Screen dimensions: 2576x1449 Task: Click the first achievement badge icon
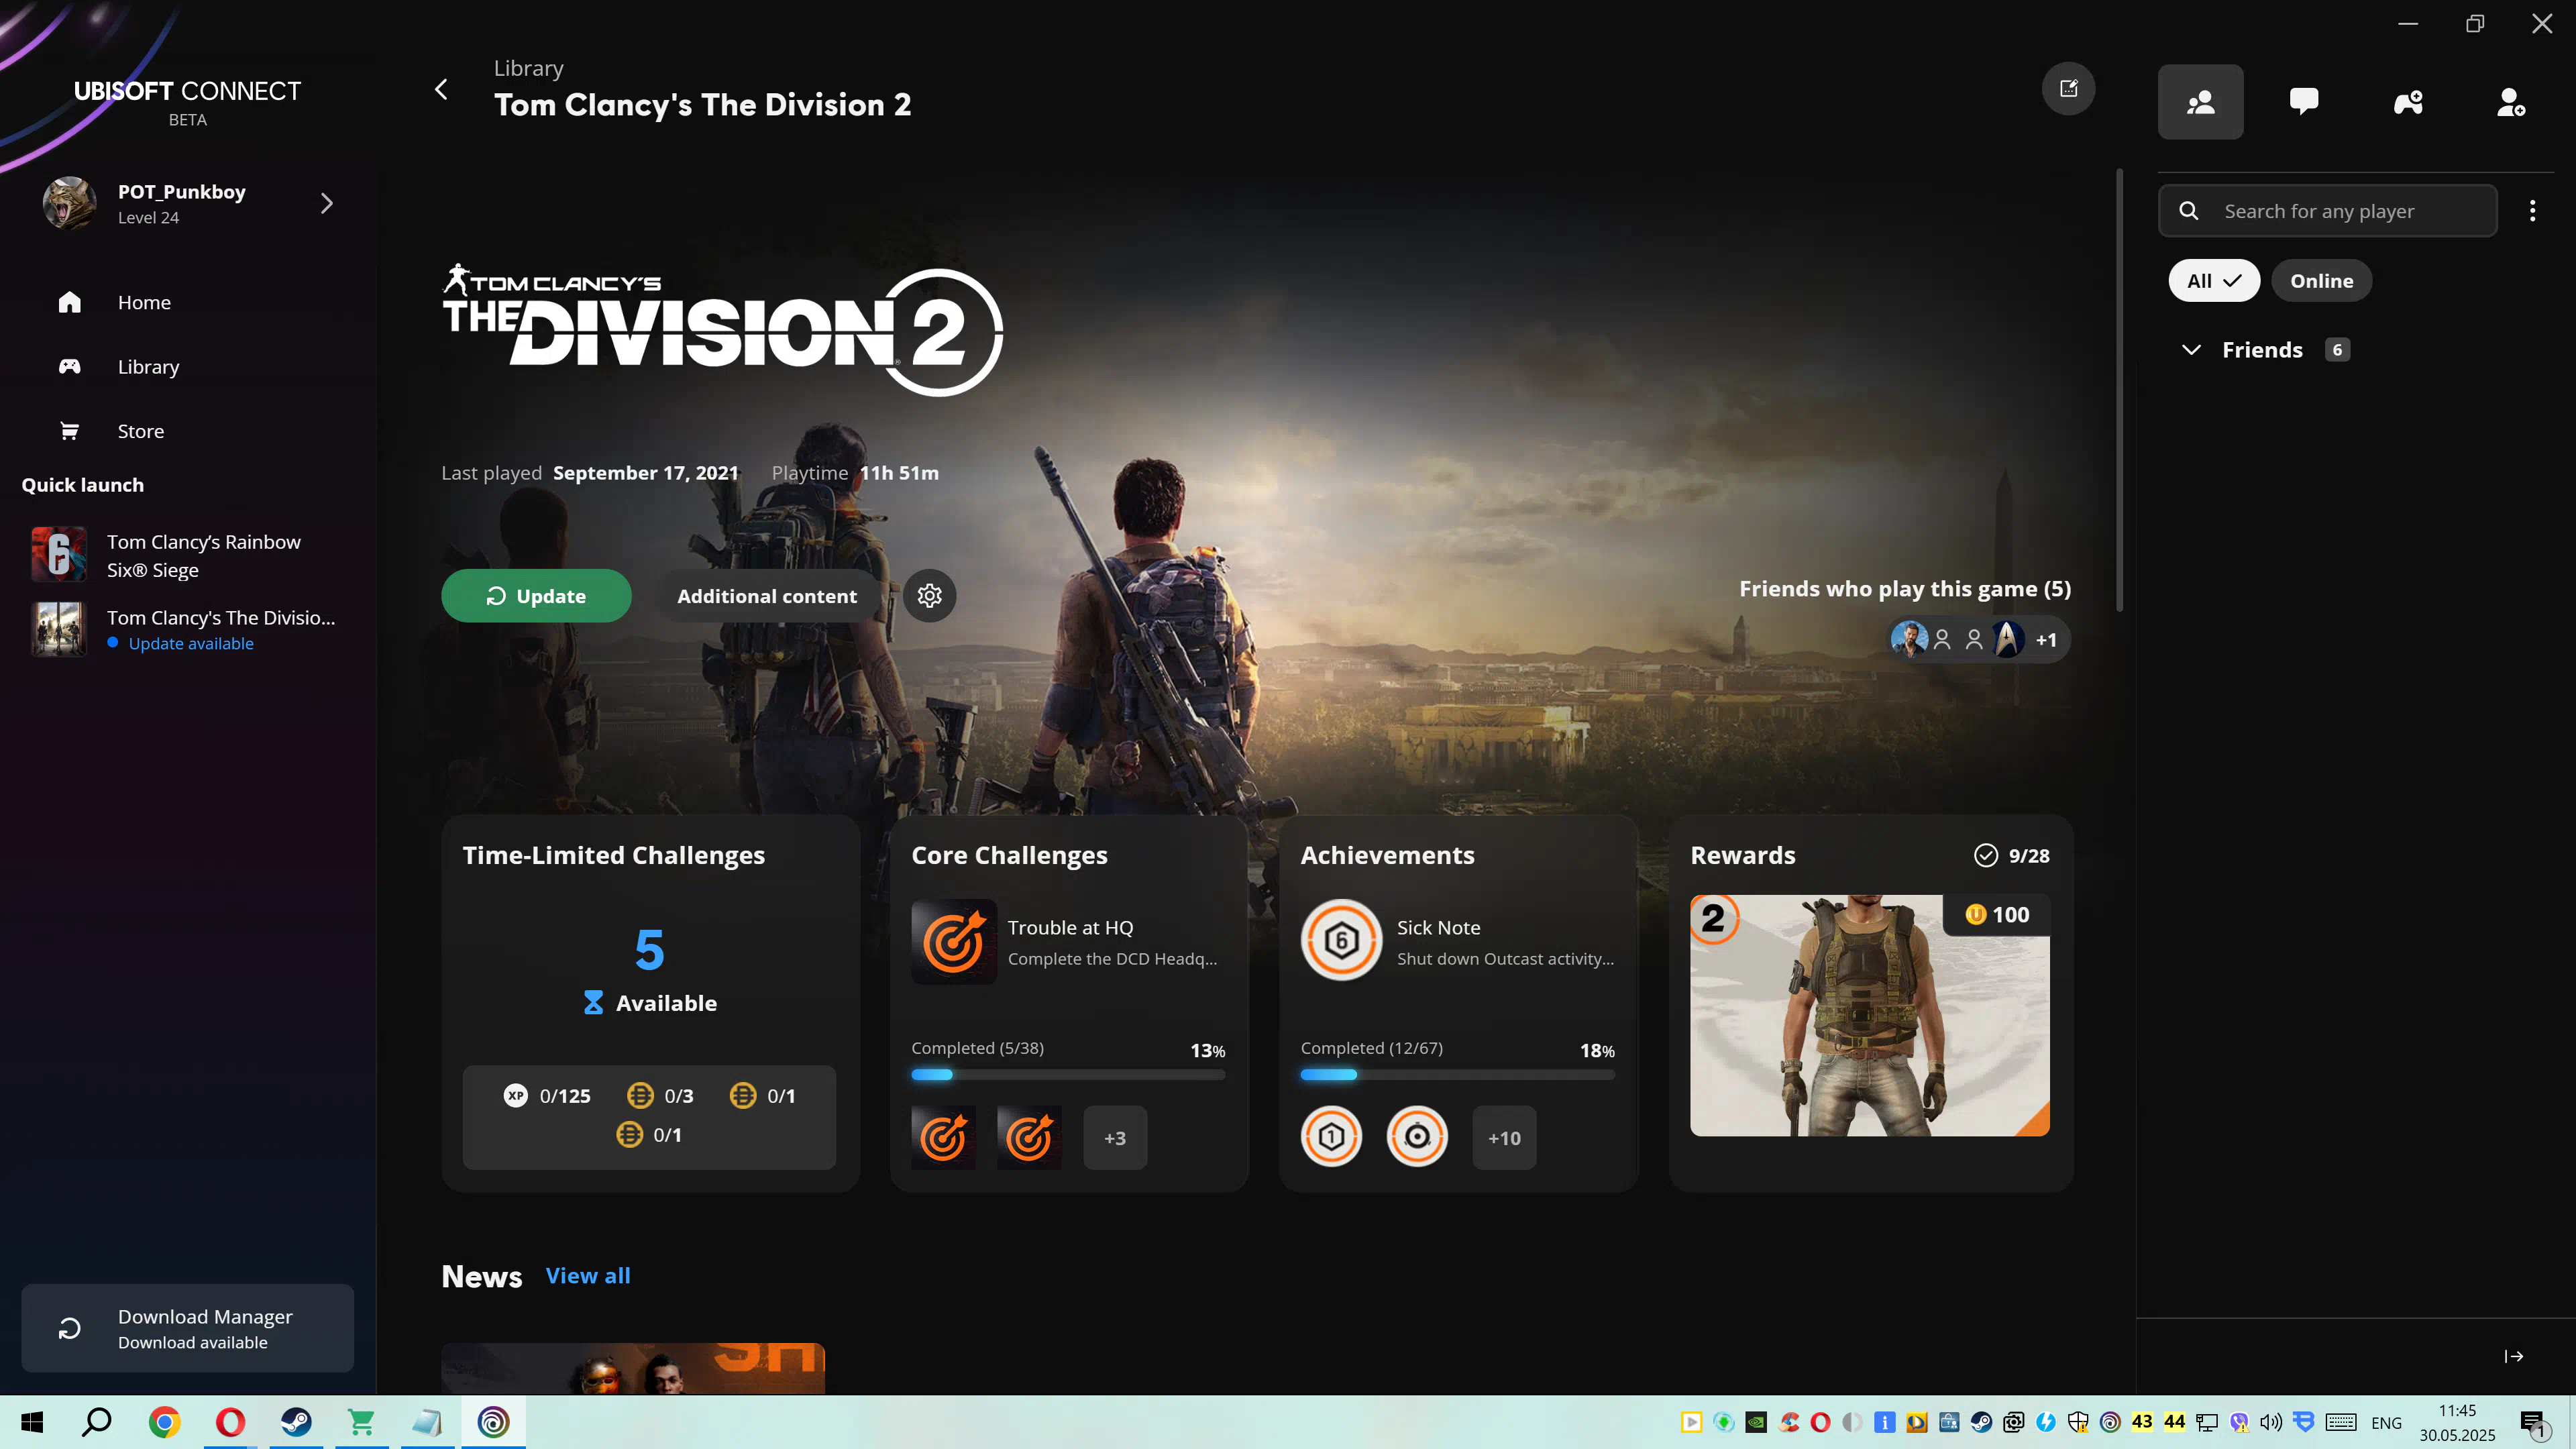pyautogui.click(x=1331, y=1137)
